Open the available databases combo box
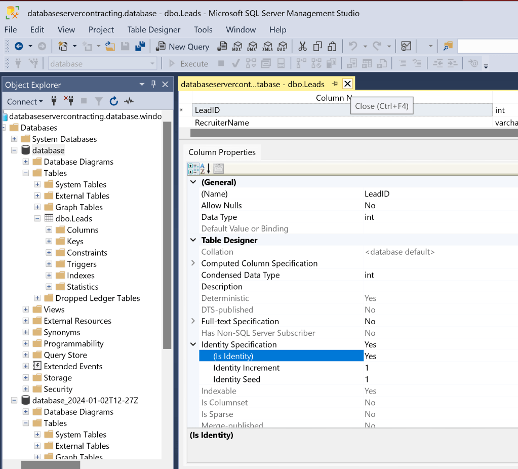 [102, 63]
